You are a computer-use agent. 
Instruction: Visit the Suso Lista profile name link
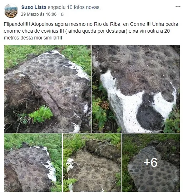point(34,7)
